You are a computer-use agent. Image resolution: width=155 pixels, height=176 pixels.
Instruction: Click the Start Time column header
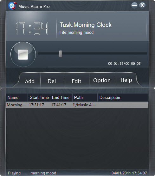39,97
